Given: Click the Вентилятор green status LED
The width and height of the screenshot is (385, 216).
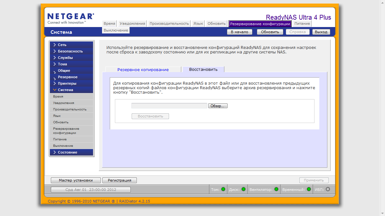Looking at the screenshot, I should coord(277,189).
